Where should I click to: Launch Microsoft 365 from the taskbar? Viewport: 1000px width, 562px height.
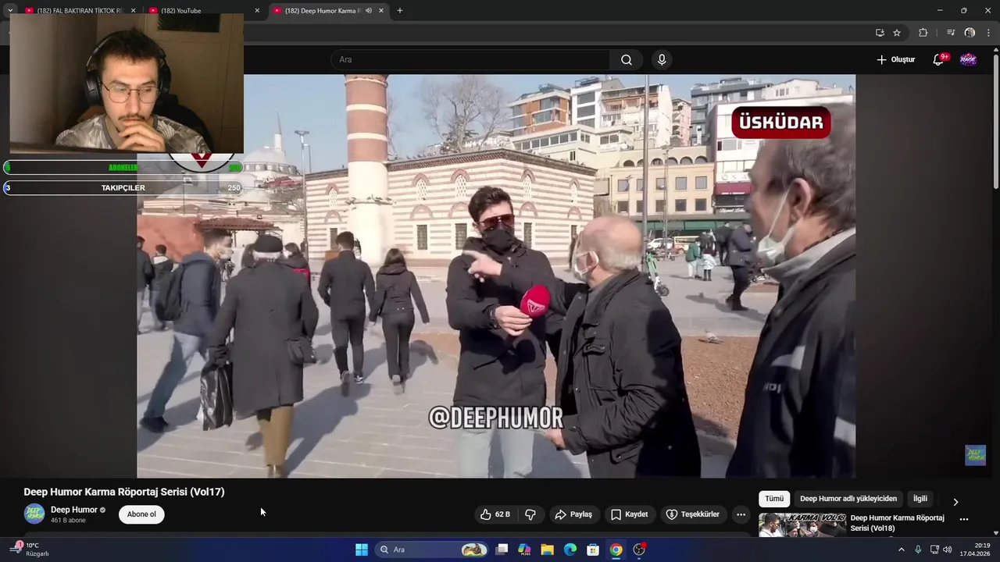[524, 550]
